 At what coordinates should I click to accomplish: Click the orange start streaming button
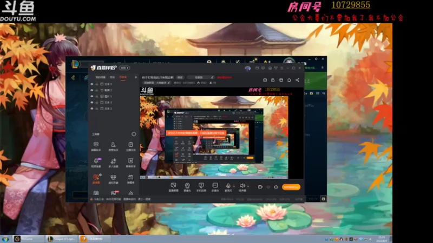291,187
